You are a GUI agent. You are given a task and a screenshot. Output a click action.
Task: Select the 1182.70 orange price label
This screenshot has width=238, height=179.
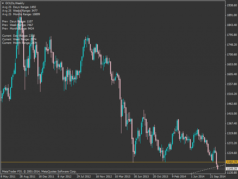(x=232, y=162)
